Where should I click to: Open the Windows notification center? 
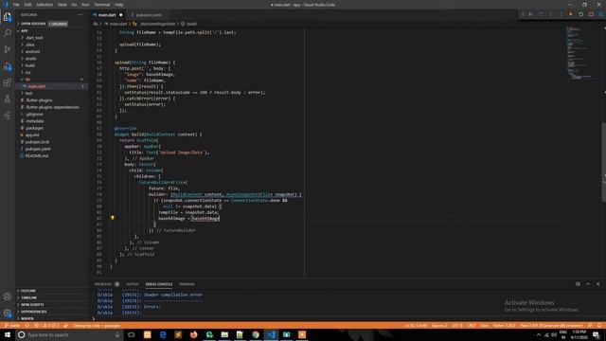(596, 334)
